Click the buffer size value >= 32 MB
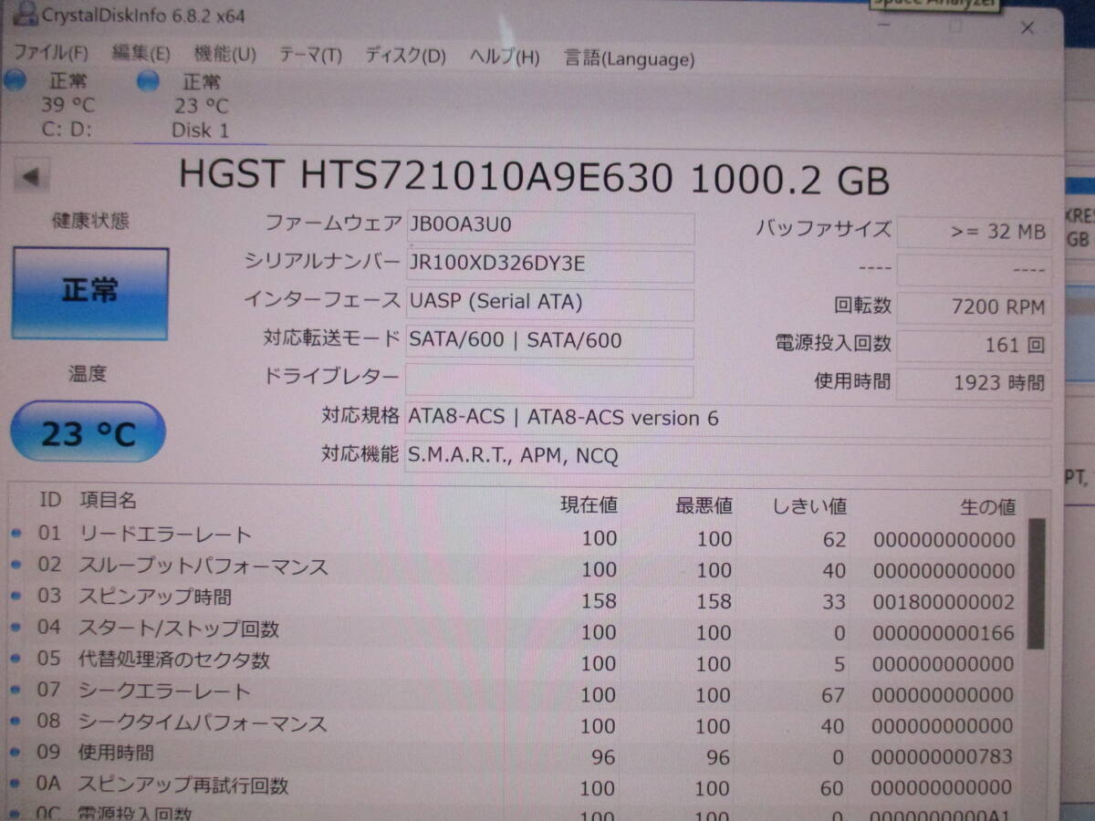This screenshot has height=821, width=1095. (x=974, y=232)
